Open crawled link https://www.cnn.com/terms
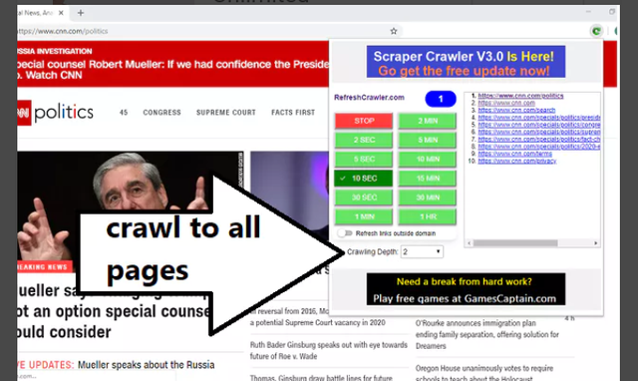This screenshot has width=638, height=381. tap(514, 154)
